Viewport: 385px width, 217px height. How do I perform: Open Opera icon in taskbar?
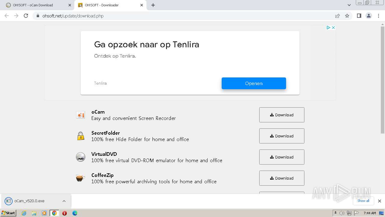(64, 213)
